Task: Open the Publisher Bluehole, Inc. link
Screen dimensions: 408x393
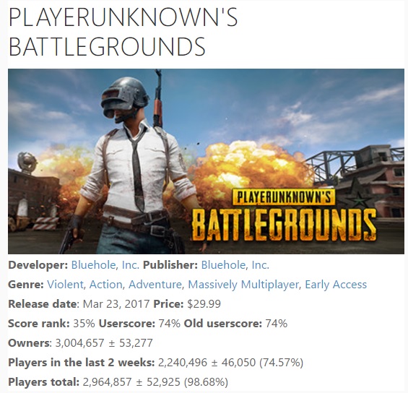Action: [235, 265]
